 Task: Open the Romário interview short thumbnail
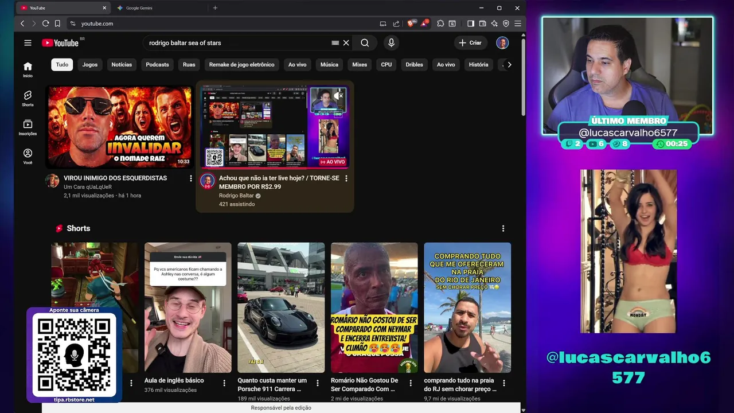click(374, 307)
